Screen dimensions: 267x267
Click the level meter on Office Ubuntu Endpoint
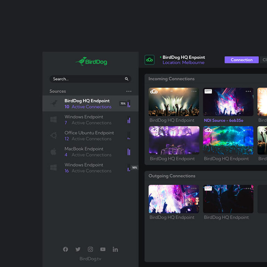pos(129,136)
